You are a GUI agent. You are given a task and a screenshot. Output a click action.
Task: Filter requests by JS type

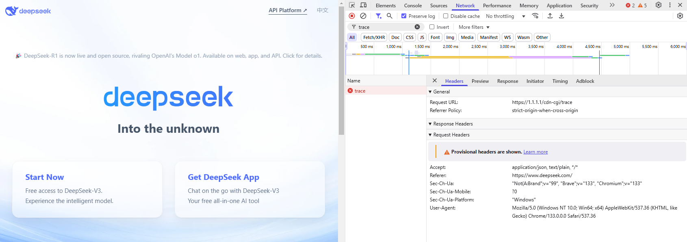tap(422, 37)
